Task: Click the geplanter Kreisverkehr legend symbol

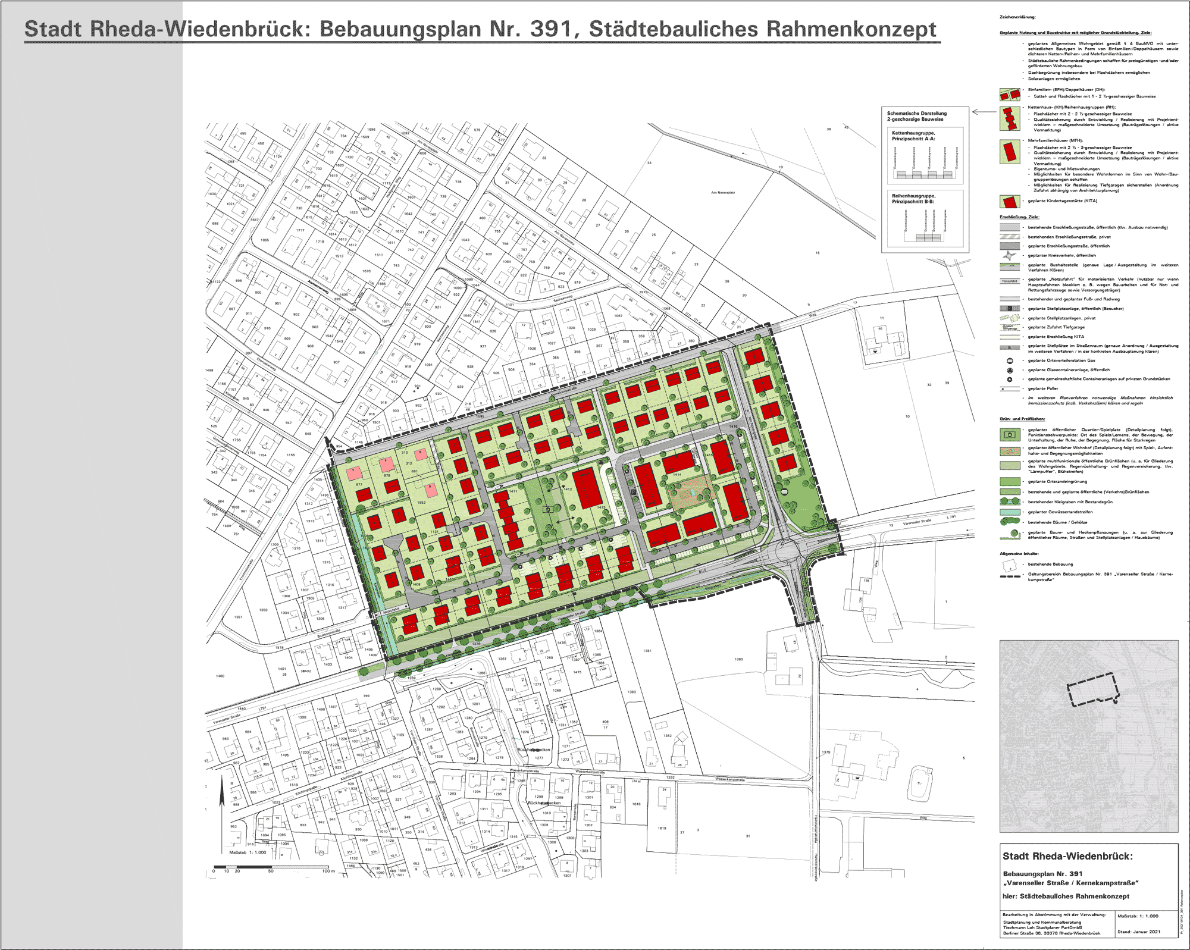Action: pyautogui.click(x=1009, y=255)
